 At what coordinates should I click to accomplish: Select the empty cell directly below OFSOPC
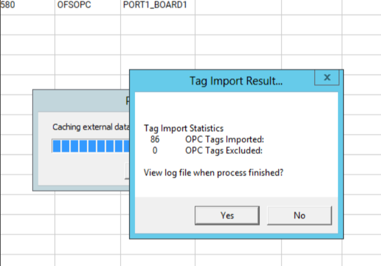pyautogui.click(x=88, y=25)
